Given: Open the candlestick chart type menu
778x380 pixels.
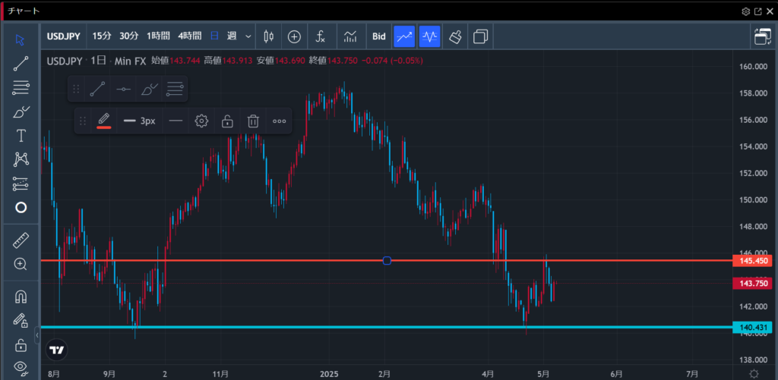Looking at the screenshot, I should (x=268, y=36).
